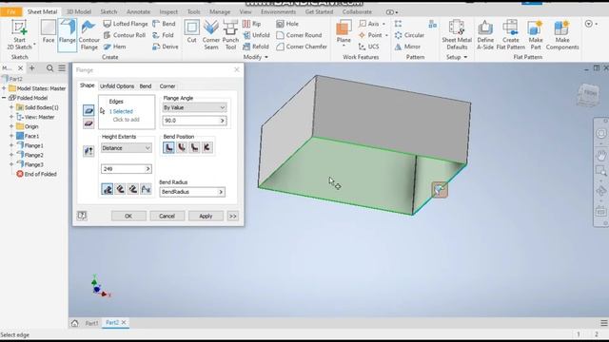This screenshot has height=342, width=609.
Task: Expand Flange dialog with >> button
Action: click(x=232, y=216)
